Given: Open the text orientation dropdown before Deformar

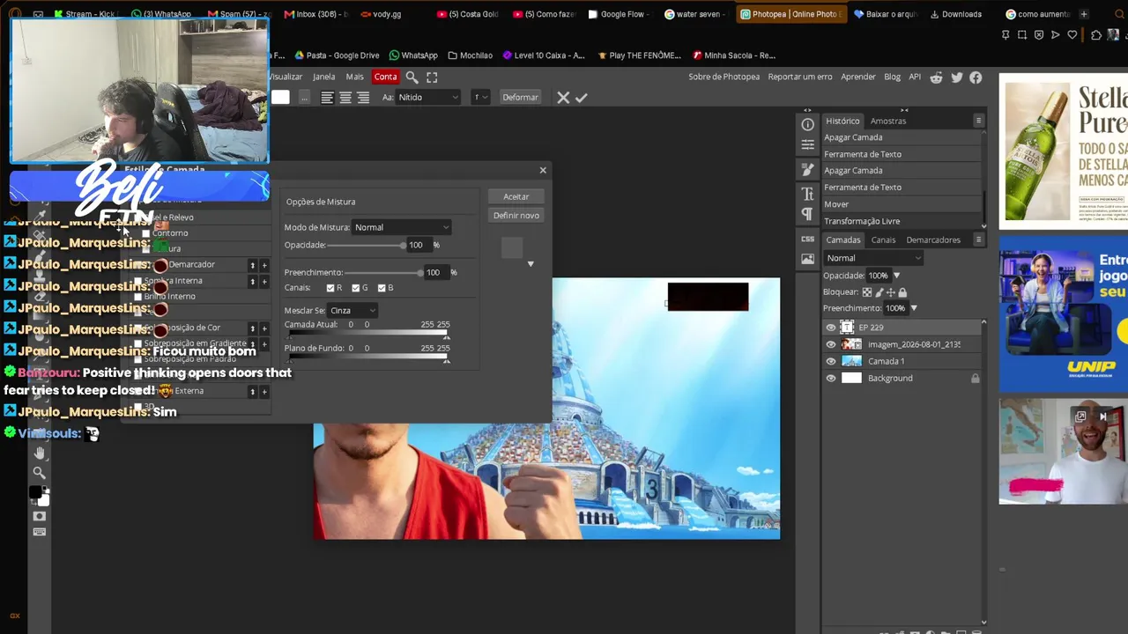Looking at the screenshot, I should point(480,98).
